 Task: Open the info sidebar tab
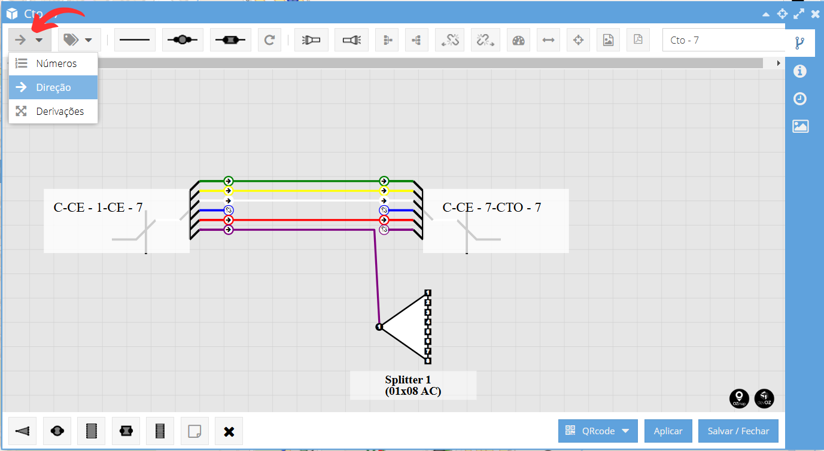click(x=800, y=71)
